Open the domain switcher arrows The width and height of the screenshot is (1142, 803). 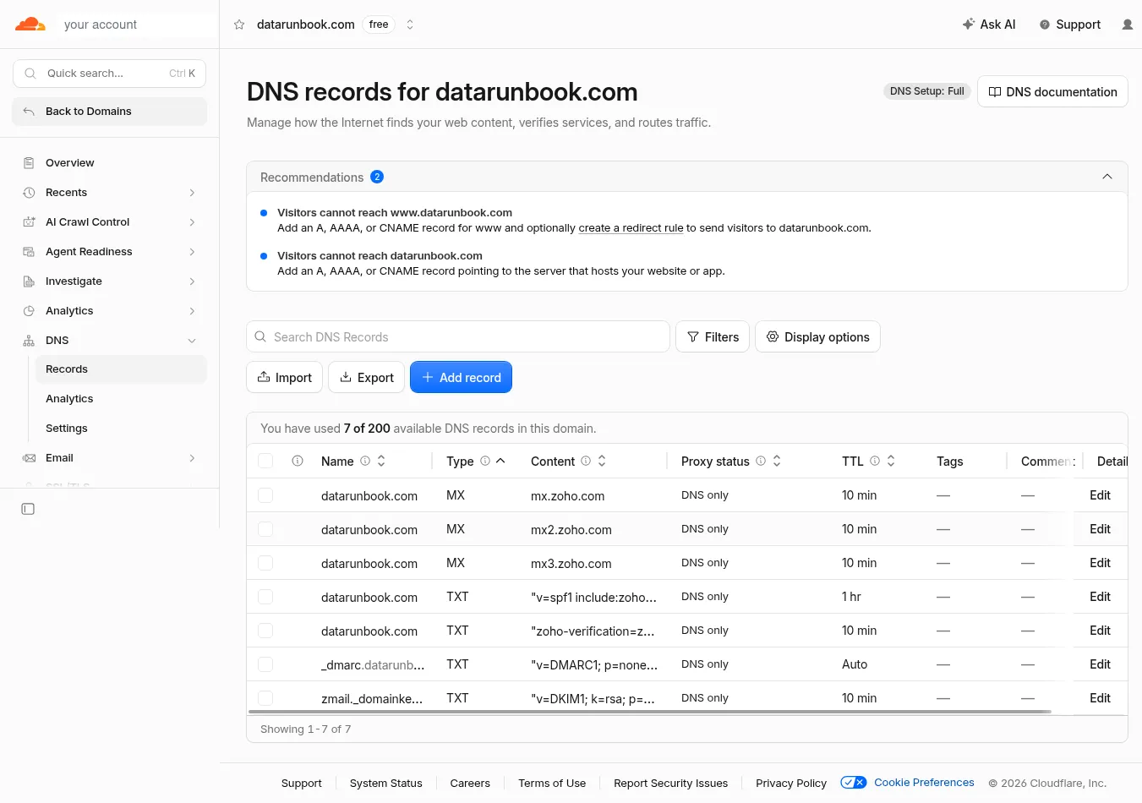(410, 25)
